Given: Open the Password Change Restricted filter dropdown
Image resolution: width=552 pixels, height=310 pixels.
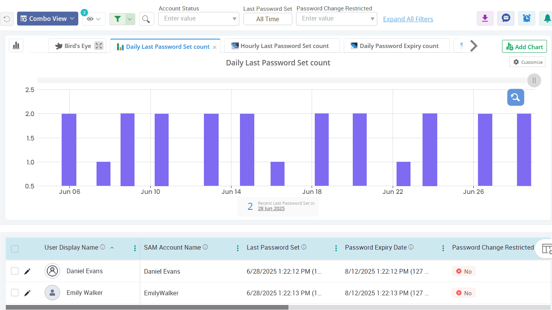Looking at the screenshot, I should pyautogui.click(x=336, y=19).
